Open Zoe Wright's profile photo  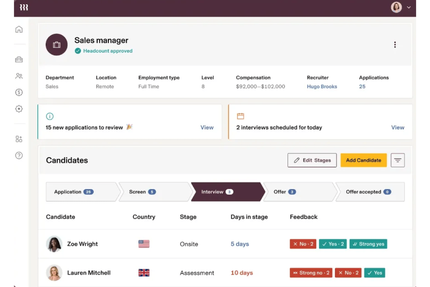coord(54,244)
